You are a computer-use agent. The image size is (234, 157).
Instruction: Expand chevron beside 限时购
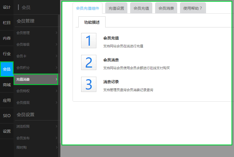coord(56,148)
